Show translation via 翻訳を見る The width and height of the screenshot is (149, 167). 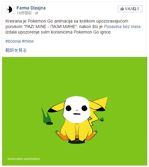tap(16, 50)
